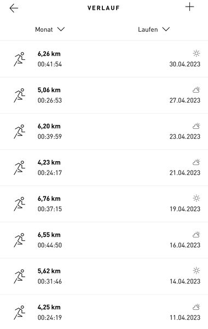The width and height of the screenshot is (208, 329).
Task: Open the Monat period dropdown
Action: coord(50,30)
